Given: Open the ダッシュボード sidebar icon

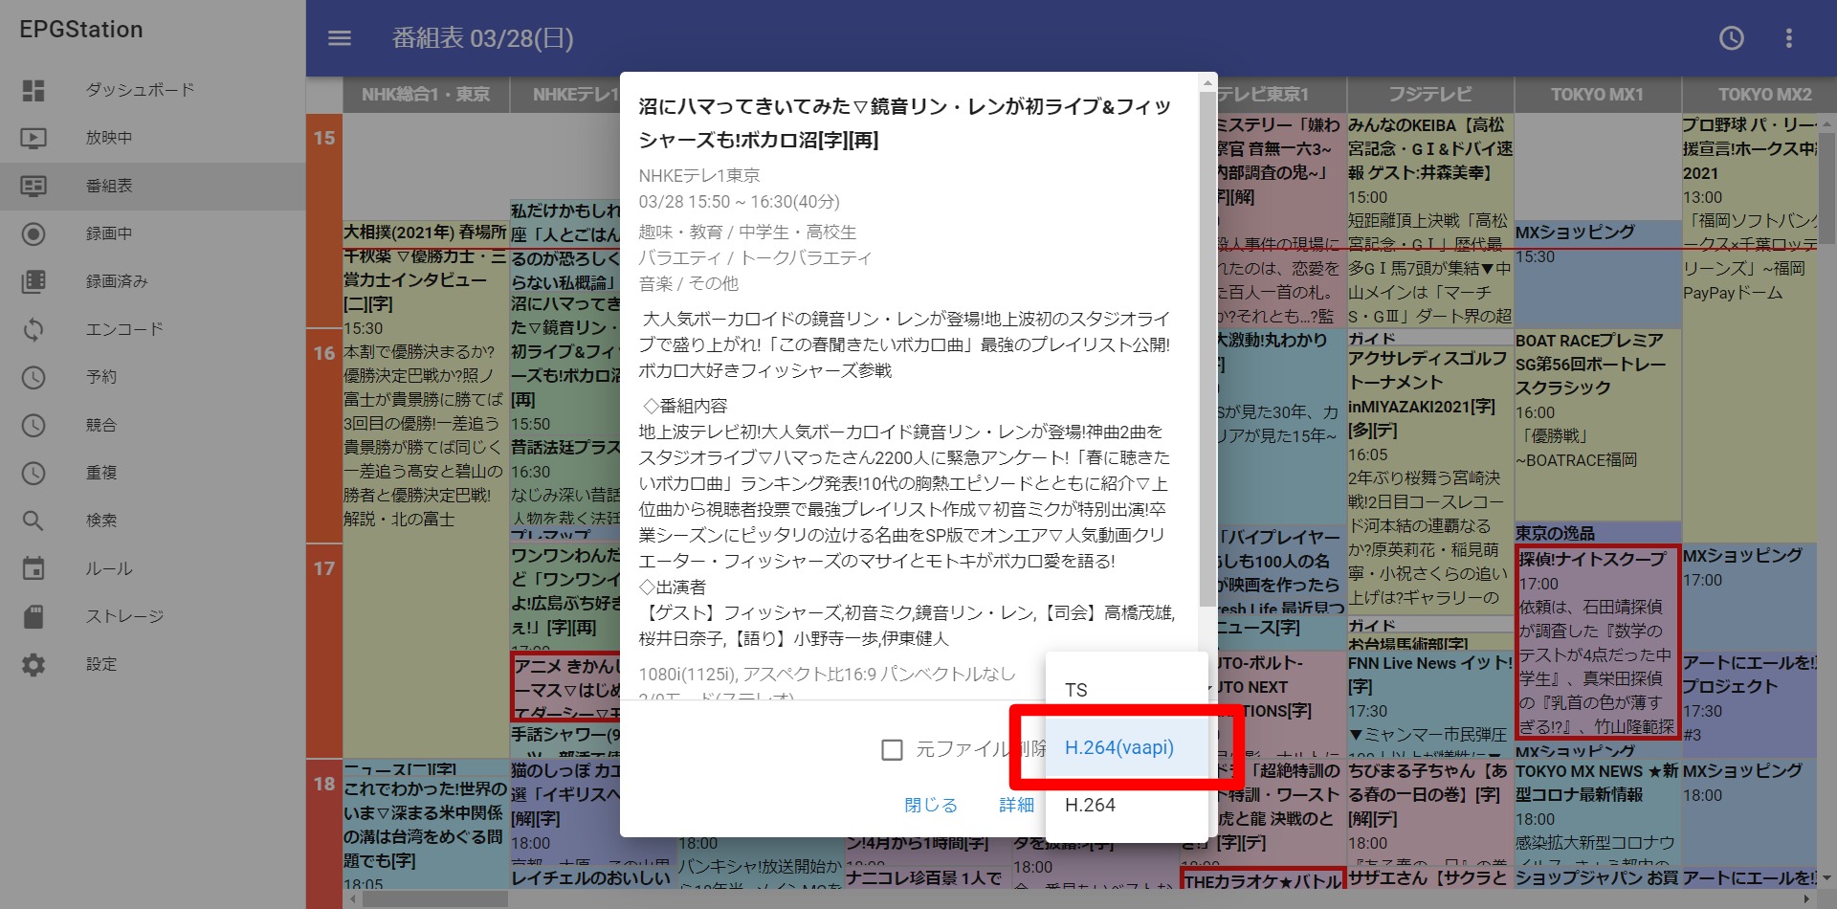Looking at the screenshot, I should click(x=34, y=89).
